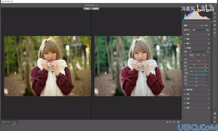Activate targeted adjustment tool beside HSL dropdown
Viewport: 218px width, 131px height.
207,52
